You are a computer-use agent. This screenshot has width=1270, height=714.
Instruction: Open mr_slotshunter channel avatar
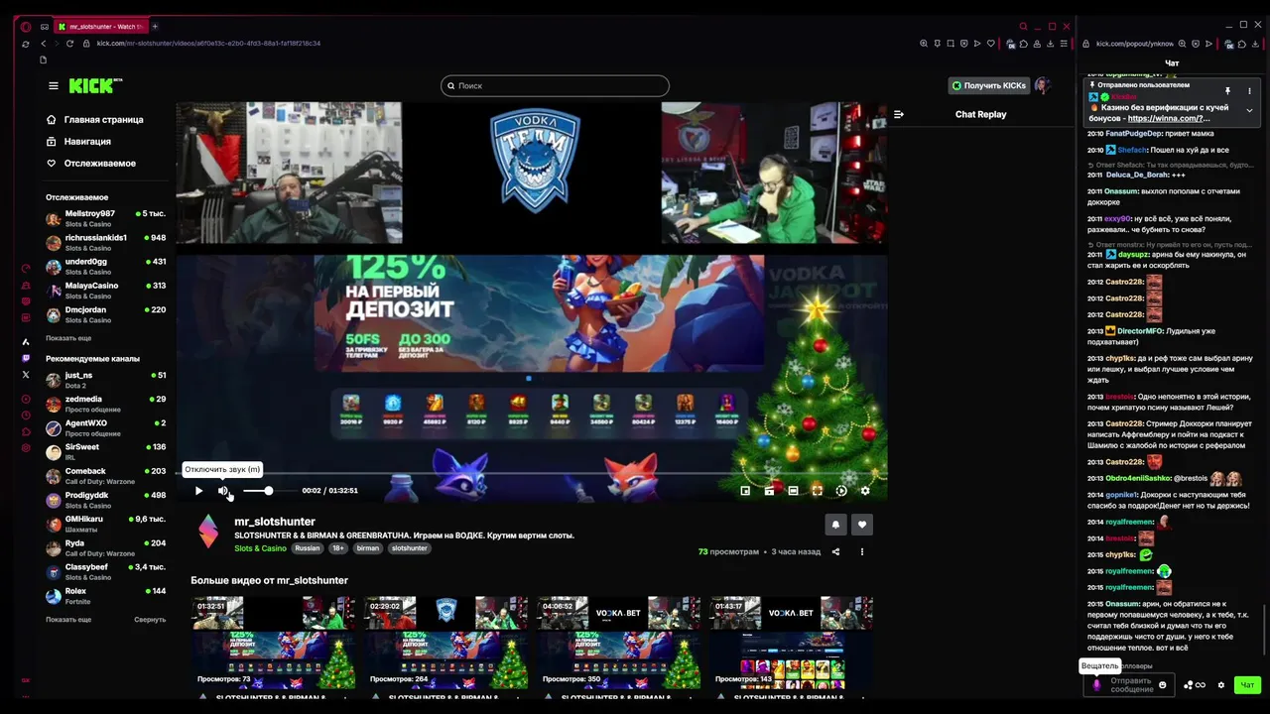pos(208,532)
